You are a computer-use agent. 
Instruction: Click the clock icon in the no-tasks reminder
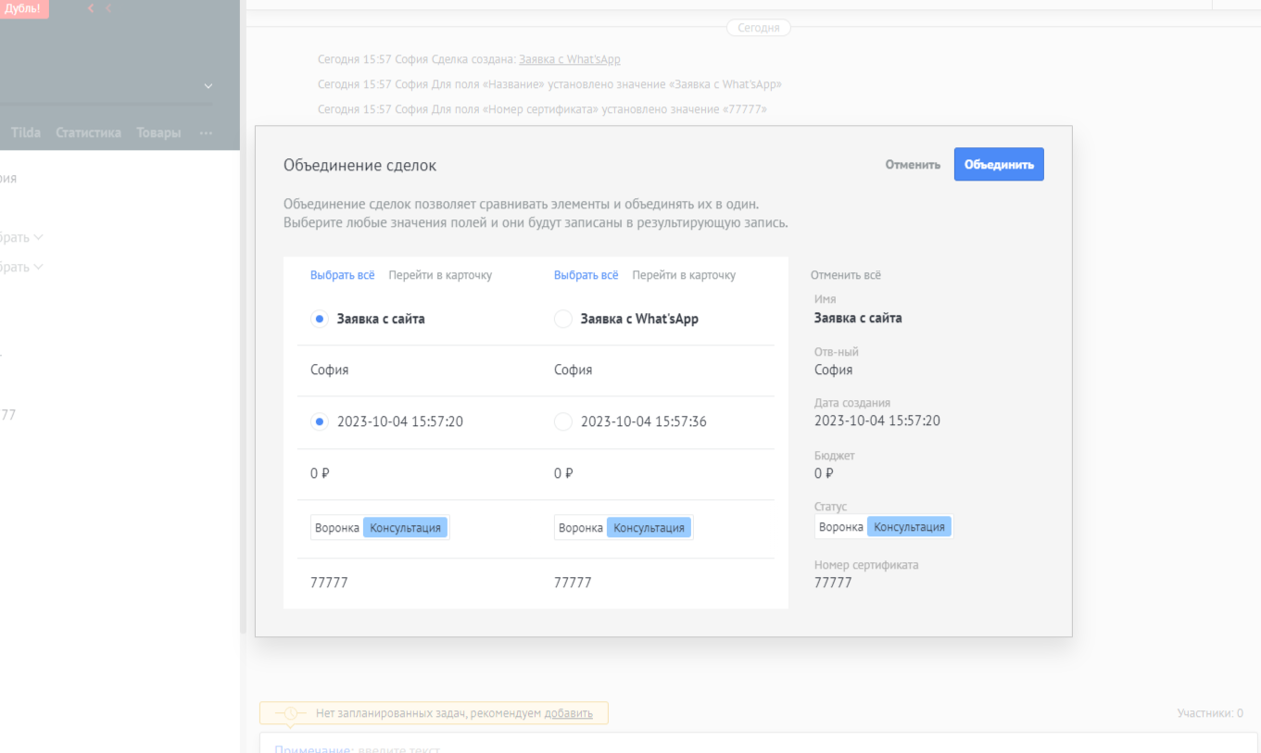291,713
